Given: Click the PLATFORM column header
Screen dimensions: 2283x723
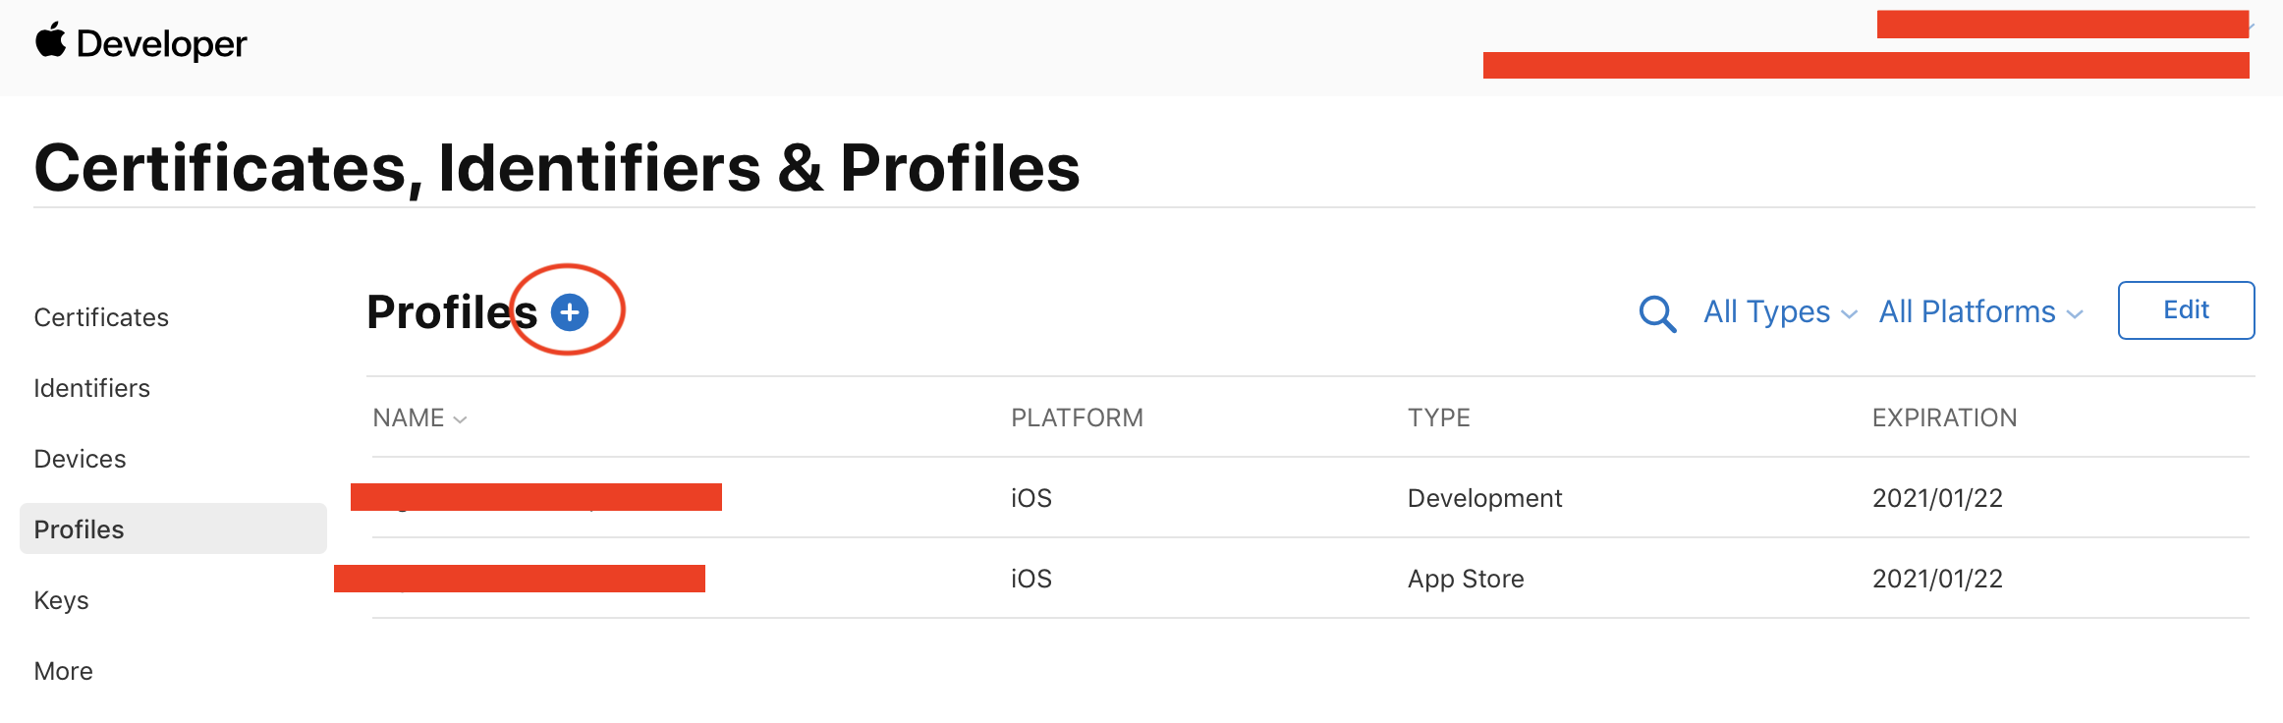Looking at the screenshot, I should pyautogui.click(x=1077, y=418).
